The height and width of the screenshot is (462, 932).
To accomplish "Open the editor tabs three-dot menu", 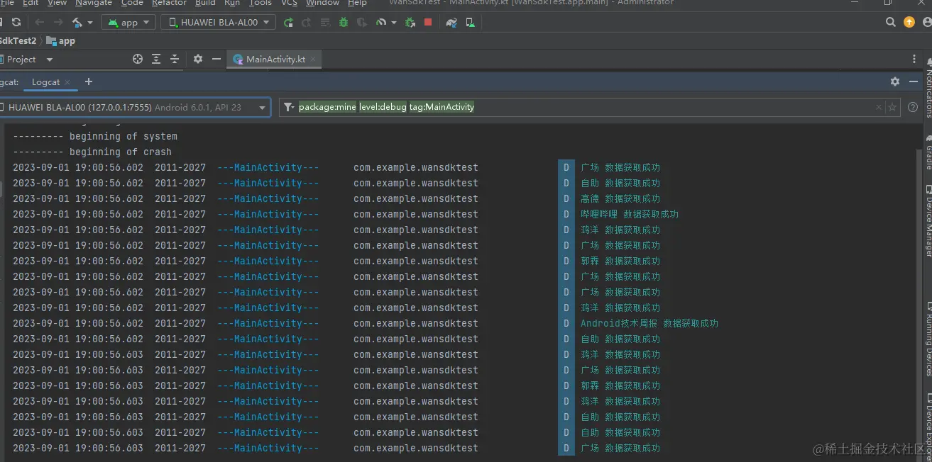I will (914, 60).
